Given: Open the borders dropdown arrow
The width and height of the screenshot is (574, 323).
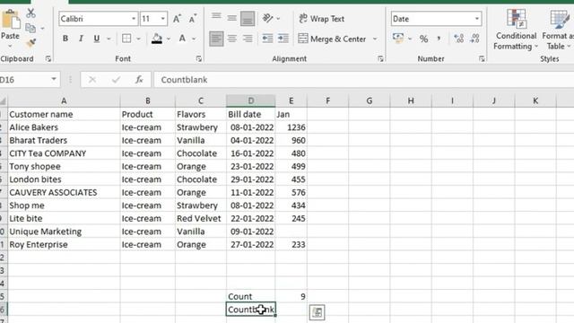Looking at the screenshot, I should pos(138,39).
